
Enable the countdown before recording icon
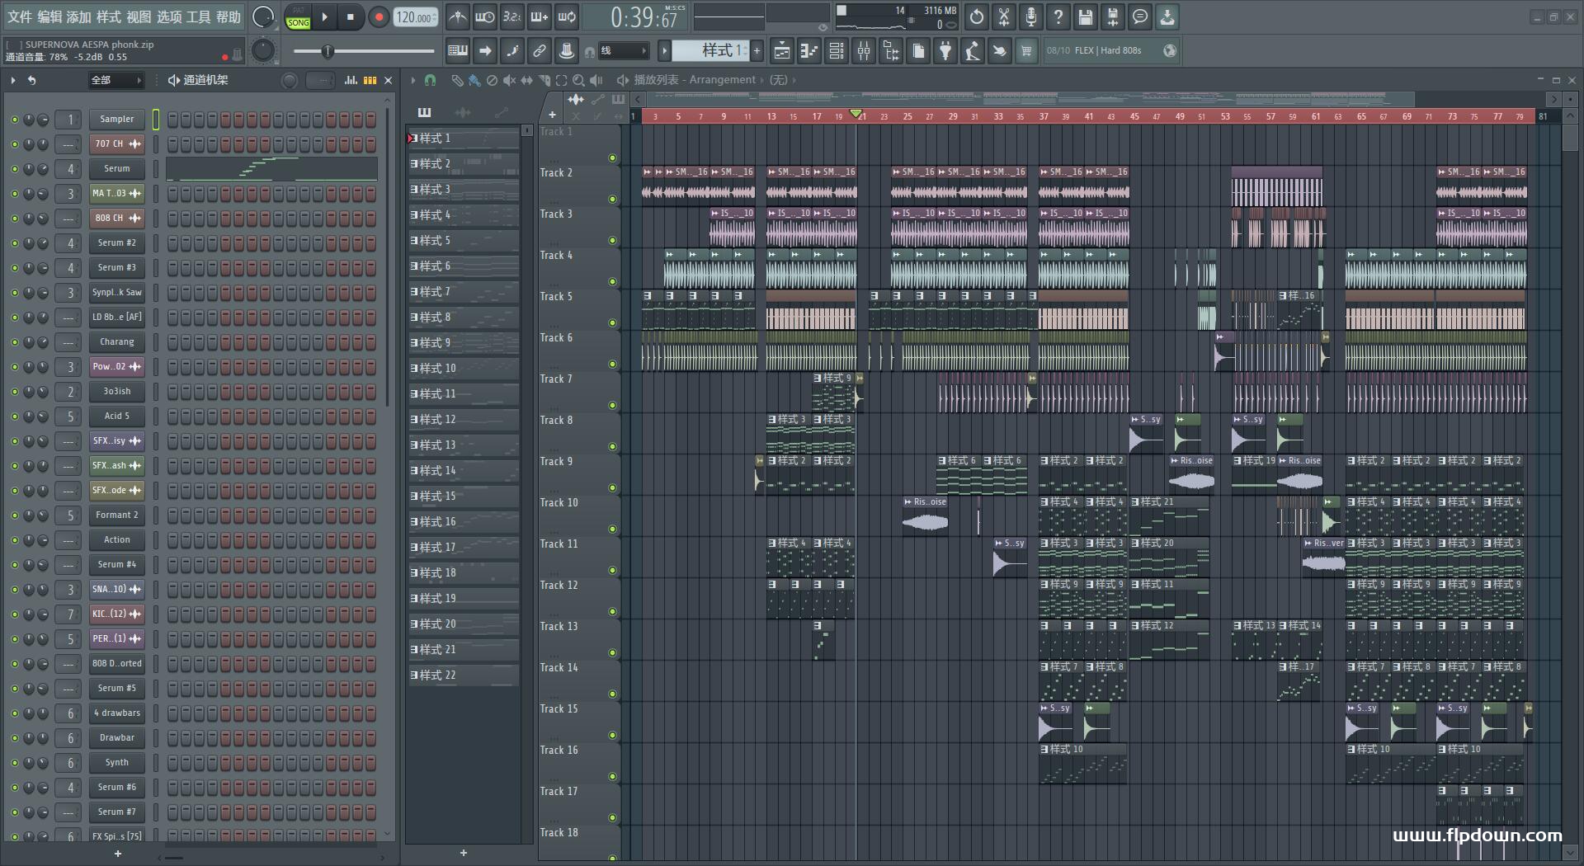coord(511,16)
